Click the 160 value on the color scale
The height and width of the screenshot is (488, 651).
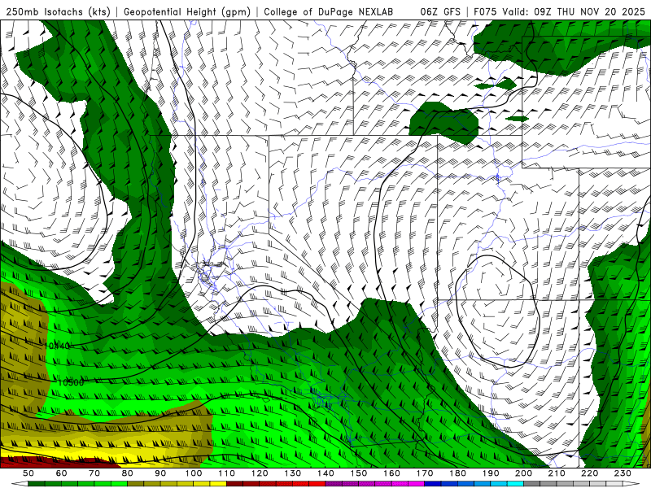tap(391, 473)
